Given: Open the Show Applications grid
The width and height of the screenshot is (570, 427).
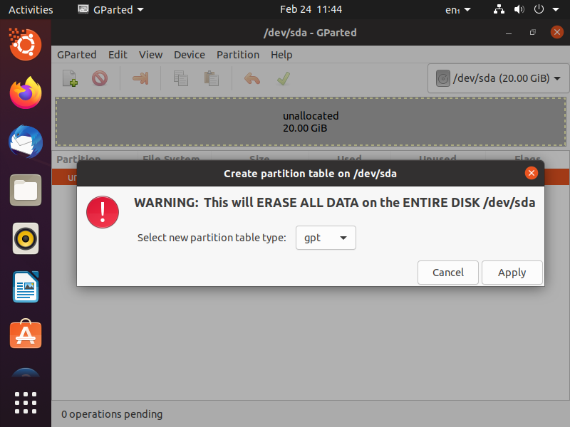Looking at the screenshot, I should coord(26,403).
